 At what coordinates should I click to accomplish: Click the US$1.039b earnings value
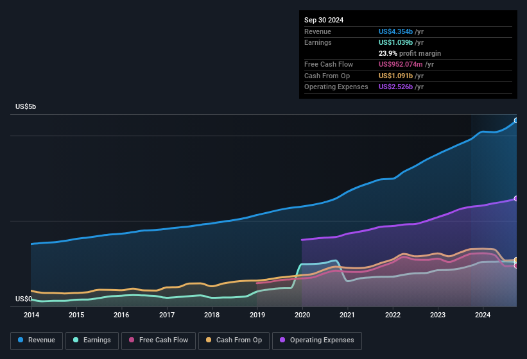click(395, 42)
